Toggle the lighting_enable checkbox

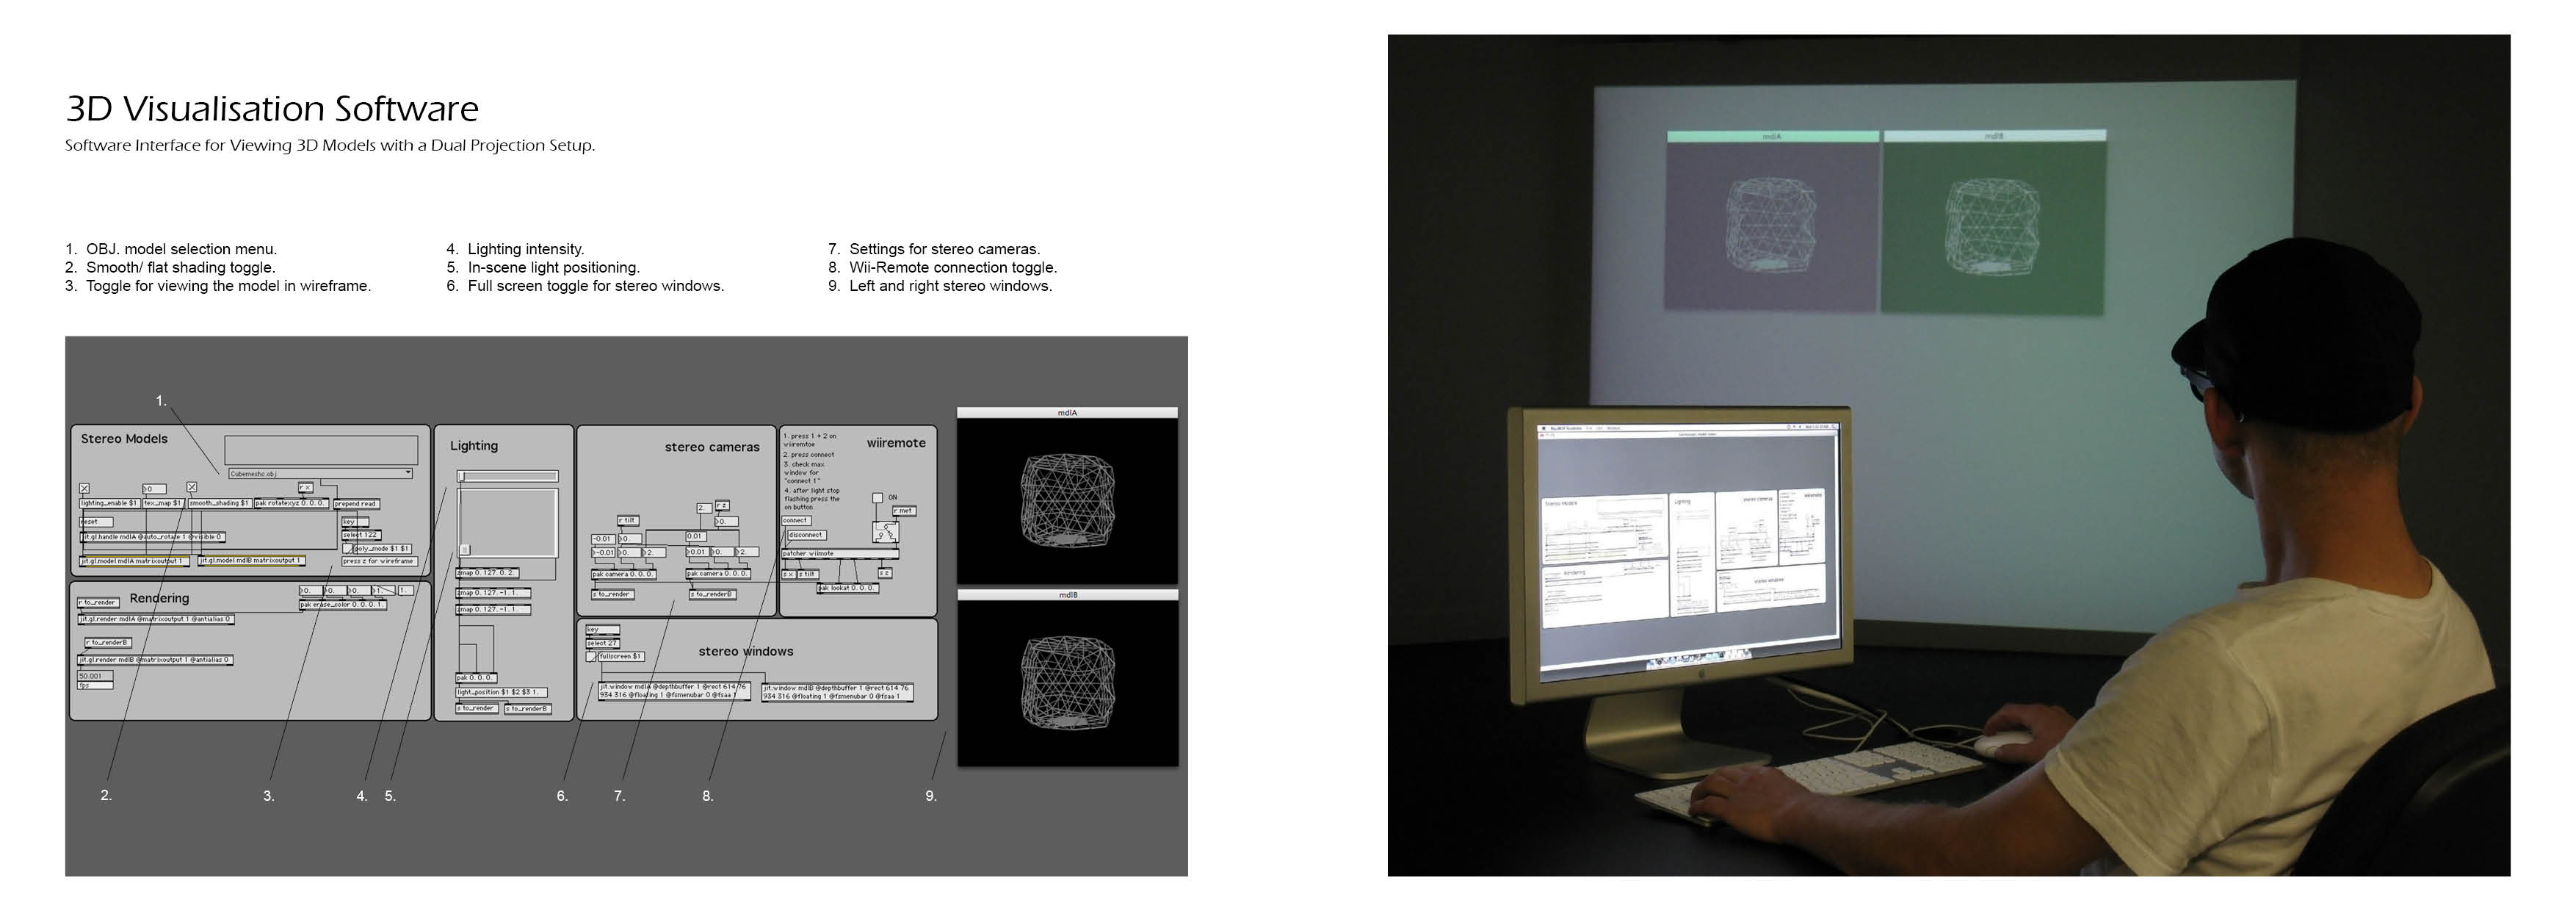84,488
